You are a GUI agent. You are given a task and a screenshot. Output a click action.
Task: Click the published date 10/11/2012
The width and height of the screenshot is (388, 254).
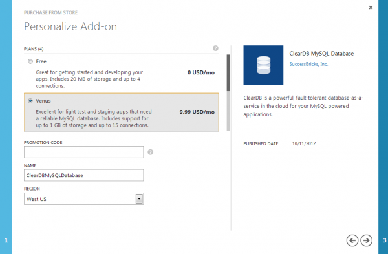click(304, 143)
